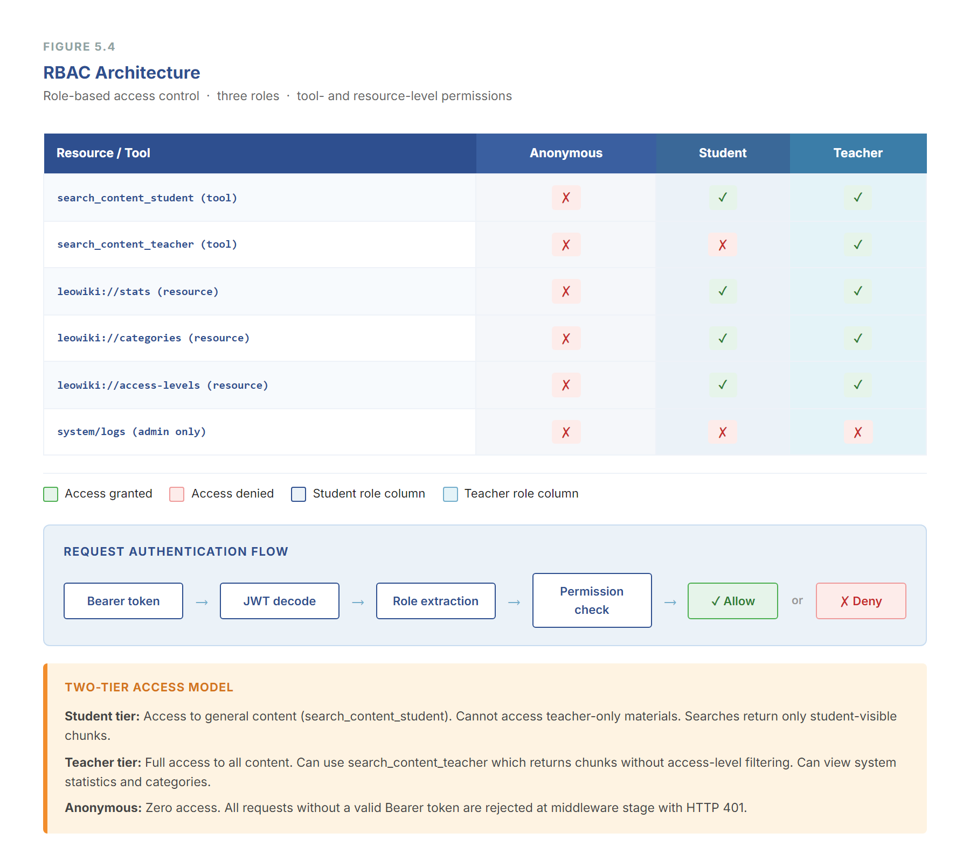This screenshot has height=868, width=970.
Task: Click the Teacher role column legend swatch
Action: [x=451, y=494]
